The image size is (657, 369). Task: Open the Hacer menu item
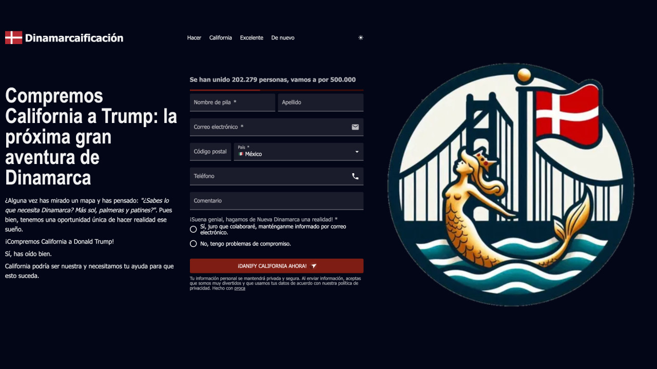[x=194, y=38]
